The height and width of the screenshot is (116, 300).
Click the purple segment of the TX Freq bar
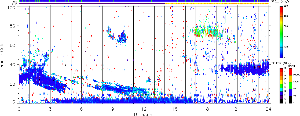click(x=92, y=4)
